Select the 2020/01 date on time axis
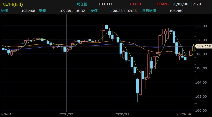The height and width of the screenshot is (117, 212). [6, 114]
